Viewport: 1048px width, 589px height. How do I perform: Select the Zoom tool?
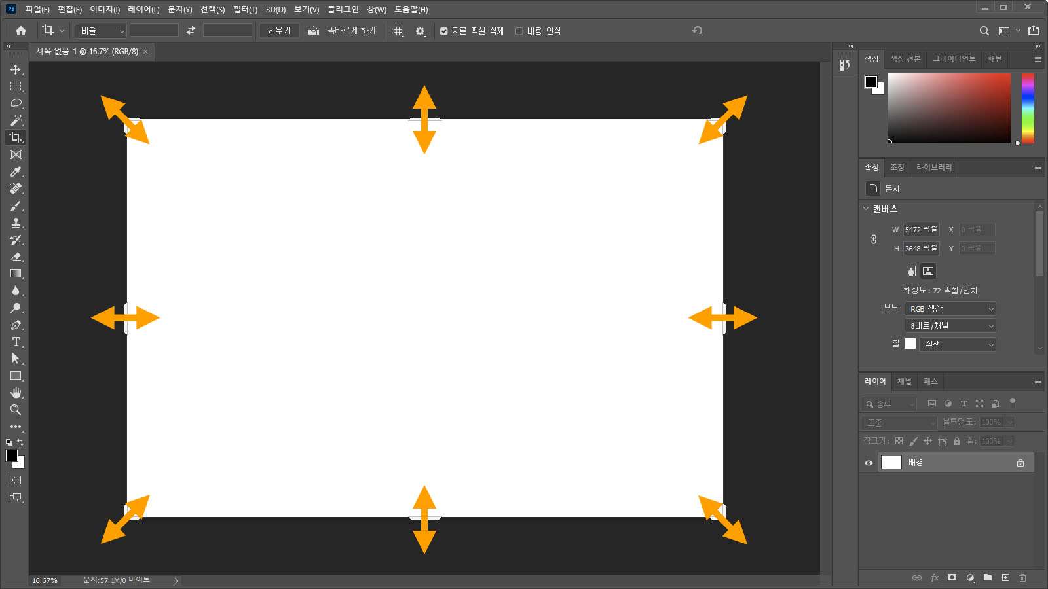pos(16,410)
